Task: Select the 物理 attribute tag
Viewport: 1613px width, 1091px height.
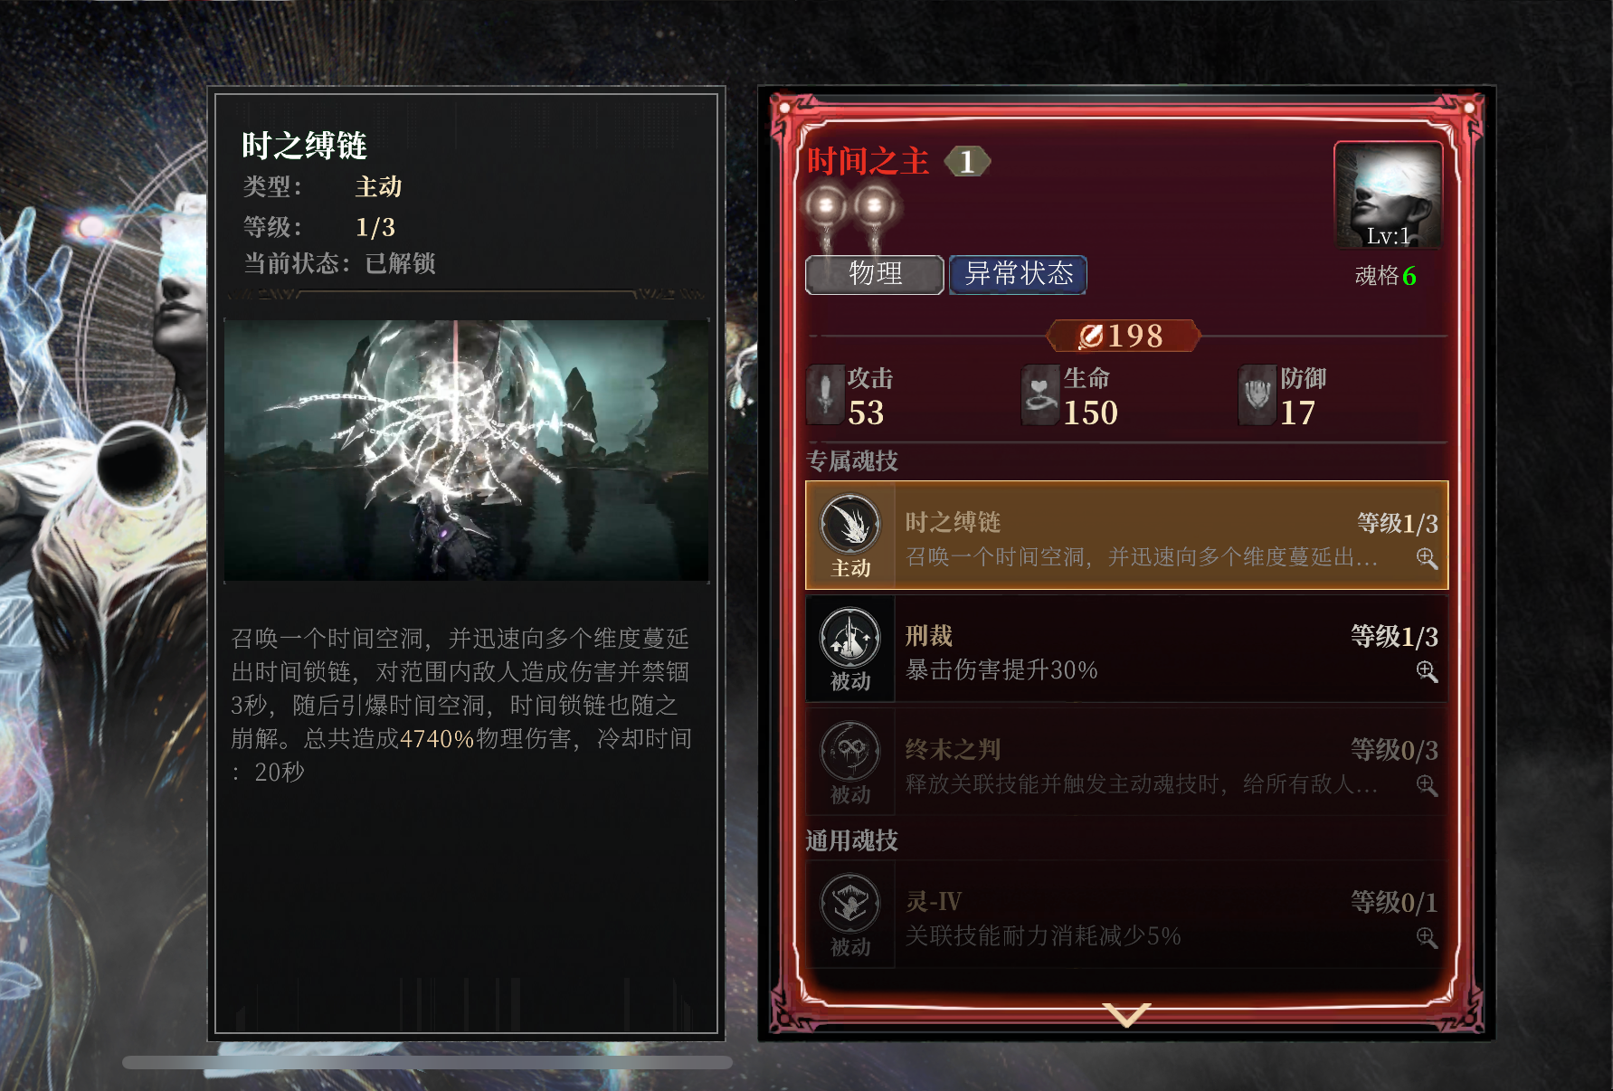Action: pos(875,274)
